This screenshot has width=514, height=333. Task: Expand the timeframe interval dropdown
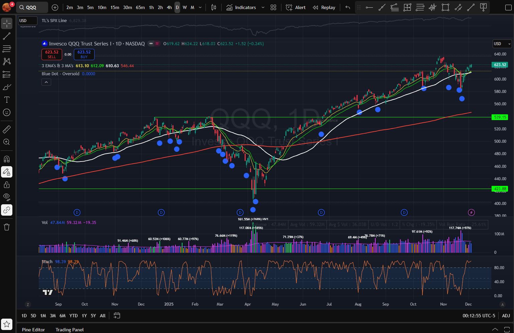200,7
